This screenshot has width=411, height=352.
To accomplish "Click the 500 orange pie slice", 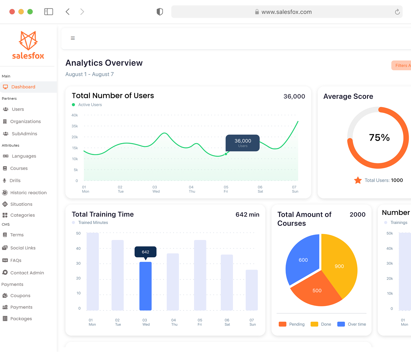I will [317, 290].
